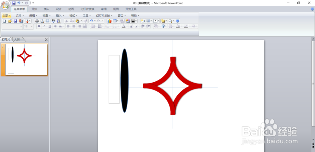The width and height of the screenshot is (315, 152).
Task: Open the quick access toolbar customize arrow
Action: point(33,3)
